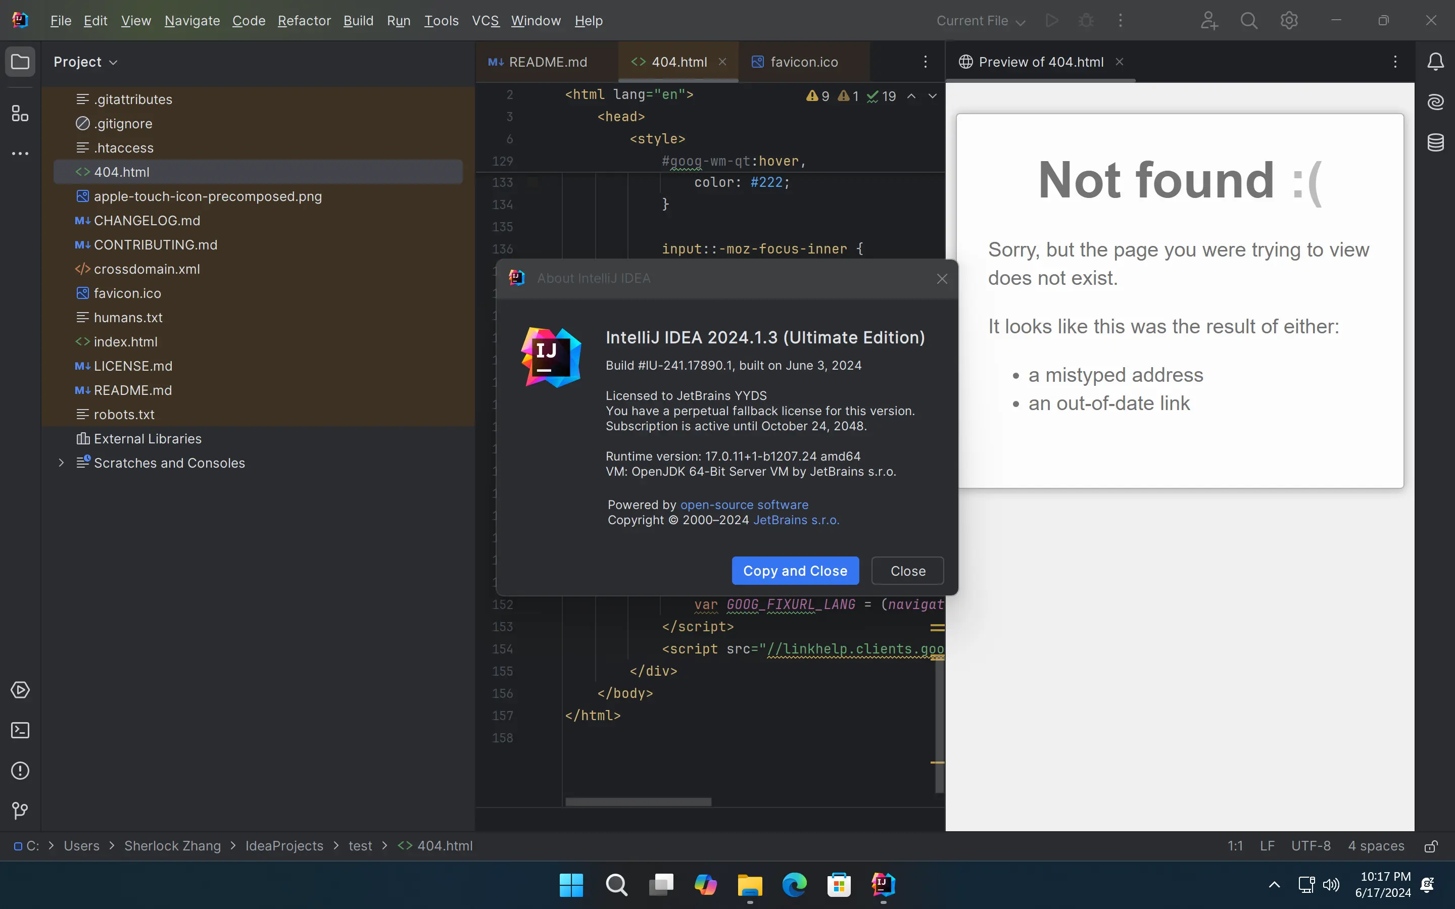Click the IntelliJ IDEA main menu logo

(x=20, y=20)
